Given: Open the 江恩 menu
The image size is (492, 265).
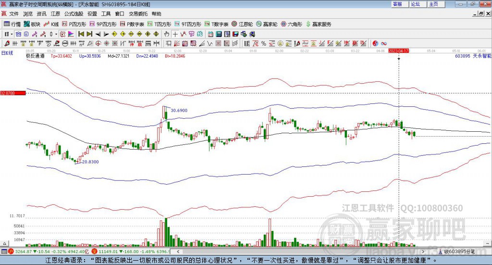Looking at the screenshot, I should [x=55, y=14].
